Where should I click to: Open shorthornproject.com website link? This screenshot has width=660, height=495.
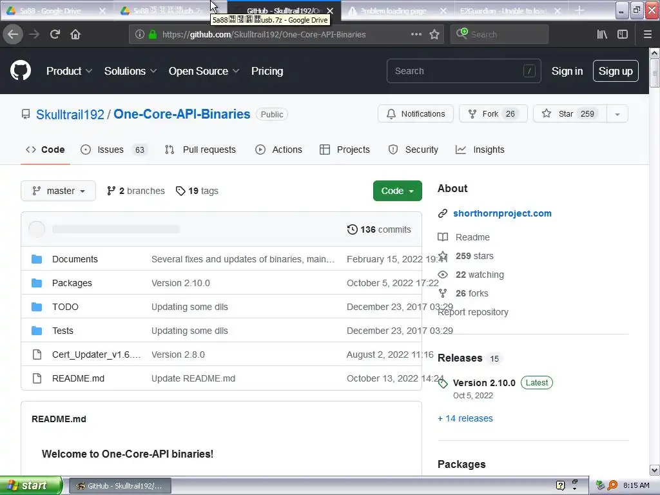pos(502,213)
